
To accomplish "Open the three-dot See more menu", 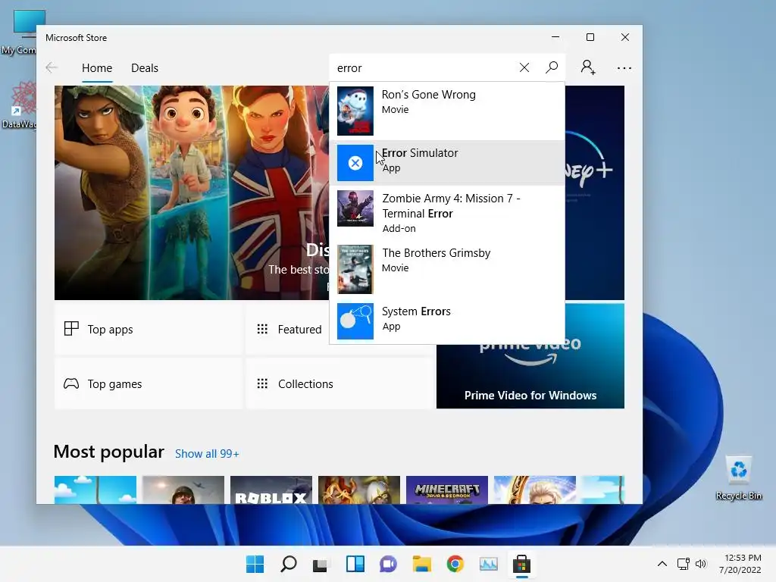I will tap(624, 67).
